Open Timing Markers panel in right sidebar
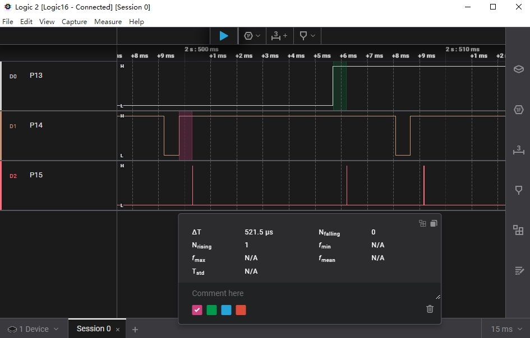Image resolution: width=530 pixels, height=338 pixels. point(519,190)
